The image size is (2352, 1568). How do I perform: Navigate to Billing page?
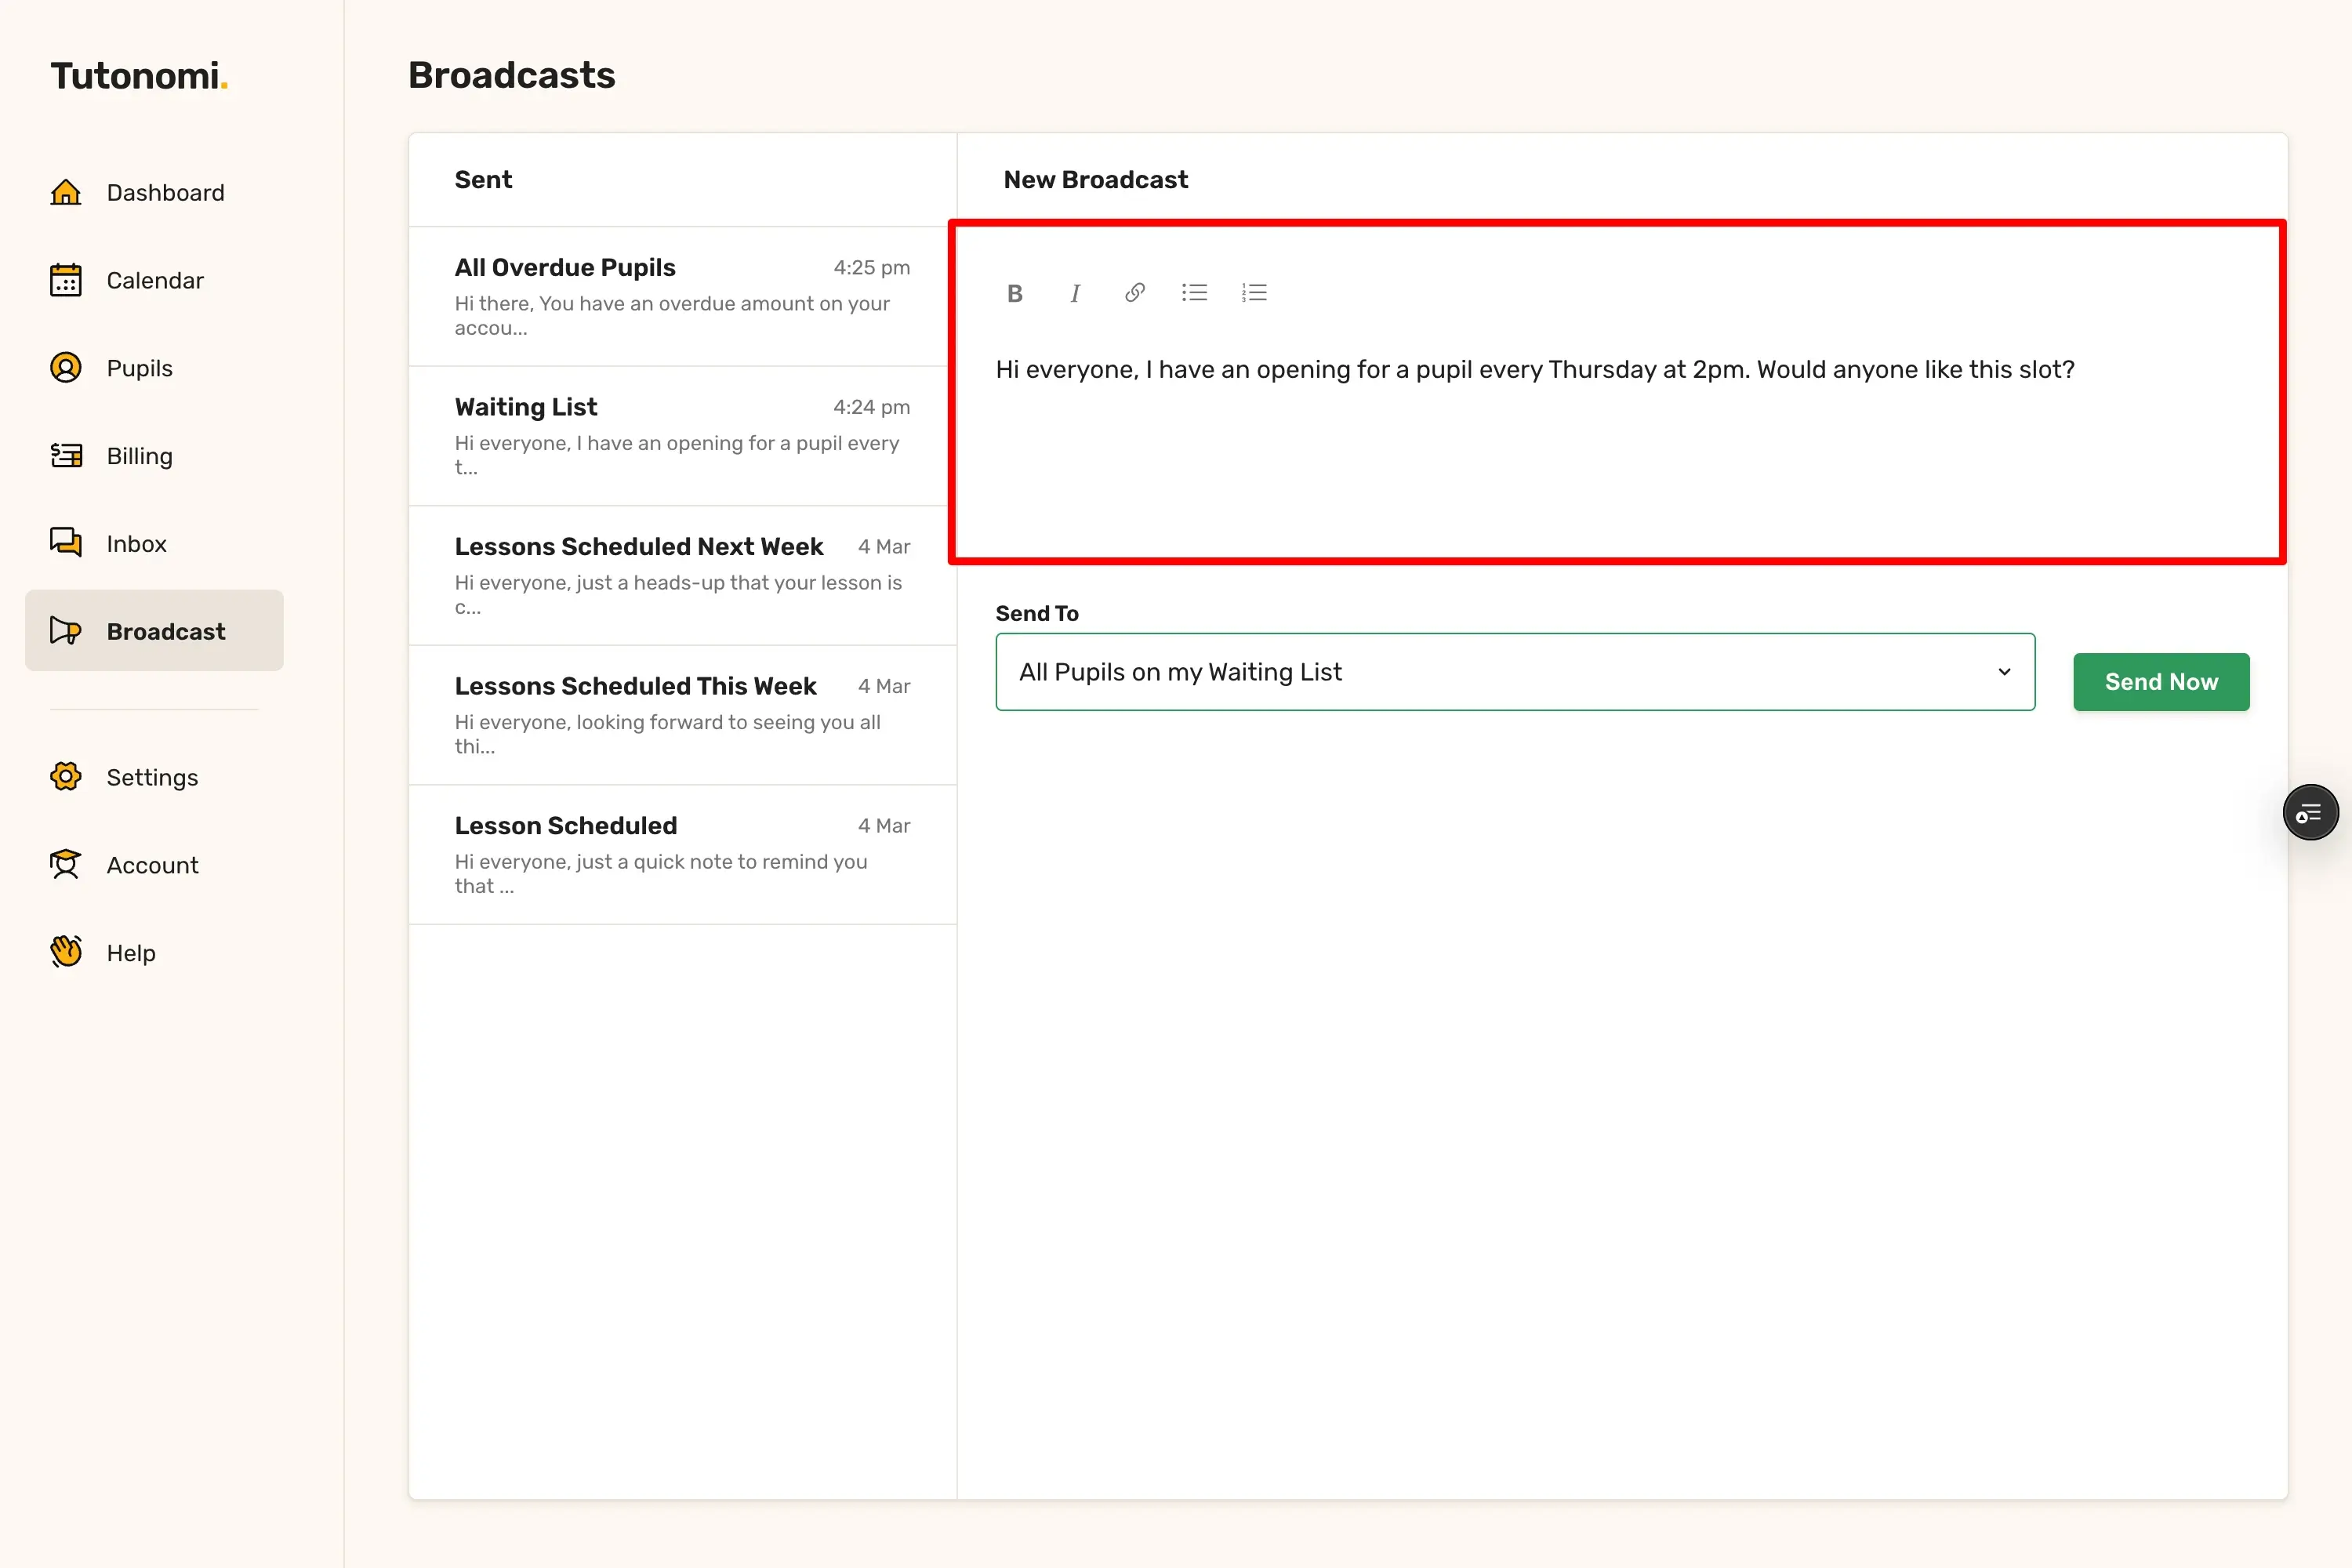[x=139, y=456]
